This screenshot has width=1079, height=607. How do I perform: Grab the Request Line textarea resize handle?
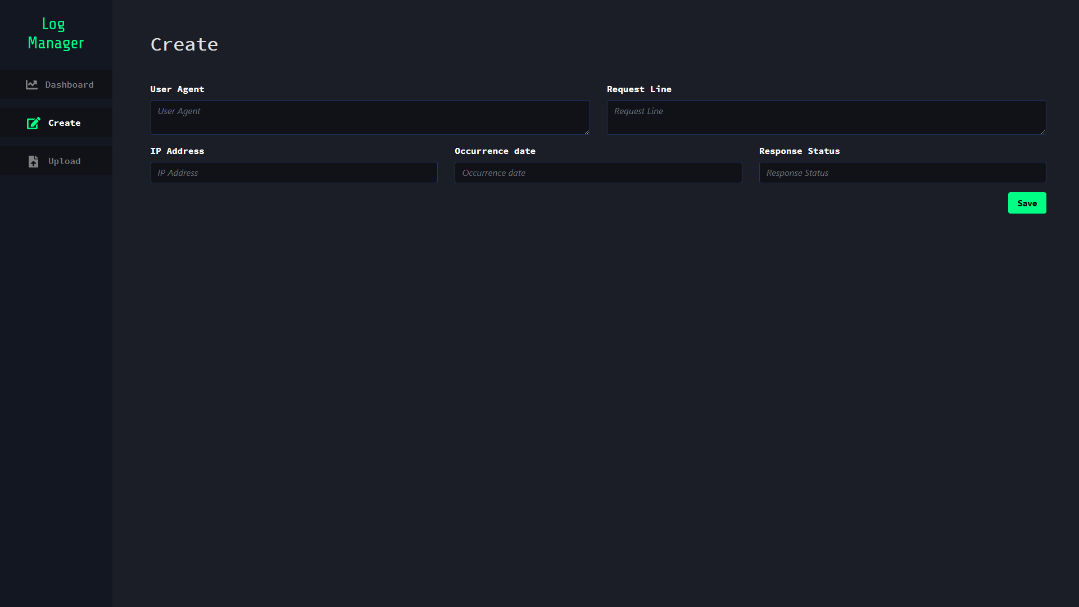point(1043,132)
